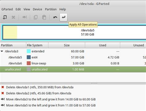
Task: Click the 60.00 GiB size cell
Action: tap(78, 51)
